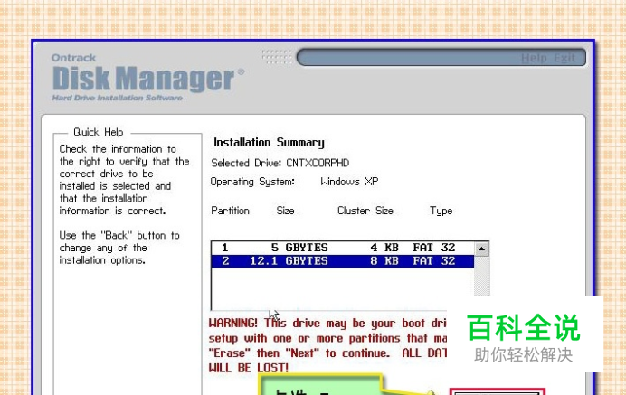Click Exit in the top bar
The image size is (626, 395).
pyautogui.click(x=564, y=58)
